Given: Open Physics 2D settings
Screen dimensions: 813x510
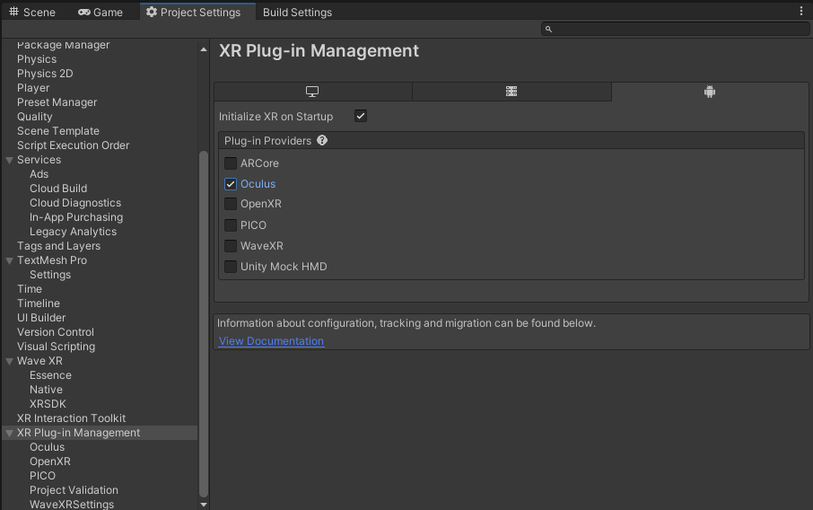Looking at the screenshot, I should click(x=45, y=74).
